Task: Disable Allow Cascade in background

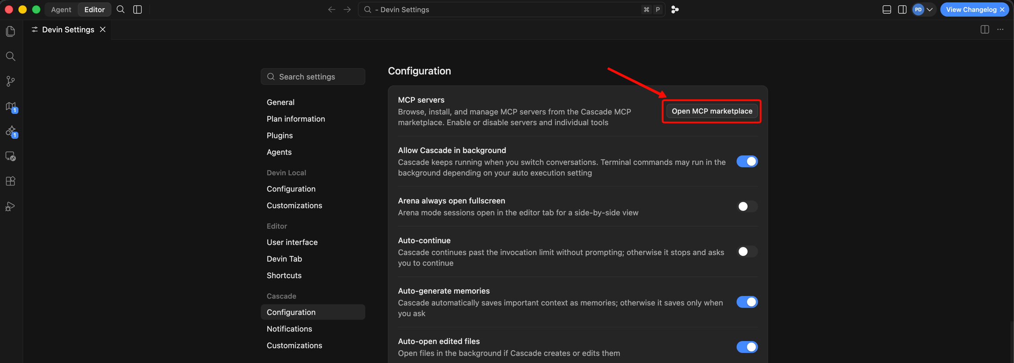Action: [x=747, y=162]
